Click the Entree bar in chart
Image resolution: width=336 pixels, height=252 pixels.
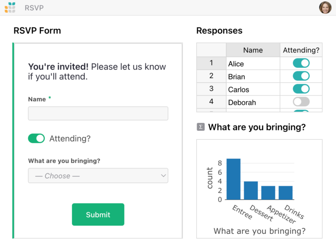pyautogui.click(x=234, y=179)
